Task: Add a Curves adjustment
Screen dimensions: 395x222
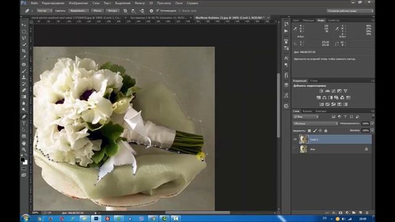Action: [x=333, y=91]
